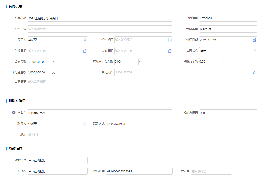Click the 银行账号 label text
This screenshot has height=179, width=263.
tap(99, 171)
